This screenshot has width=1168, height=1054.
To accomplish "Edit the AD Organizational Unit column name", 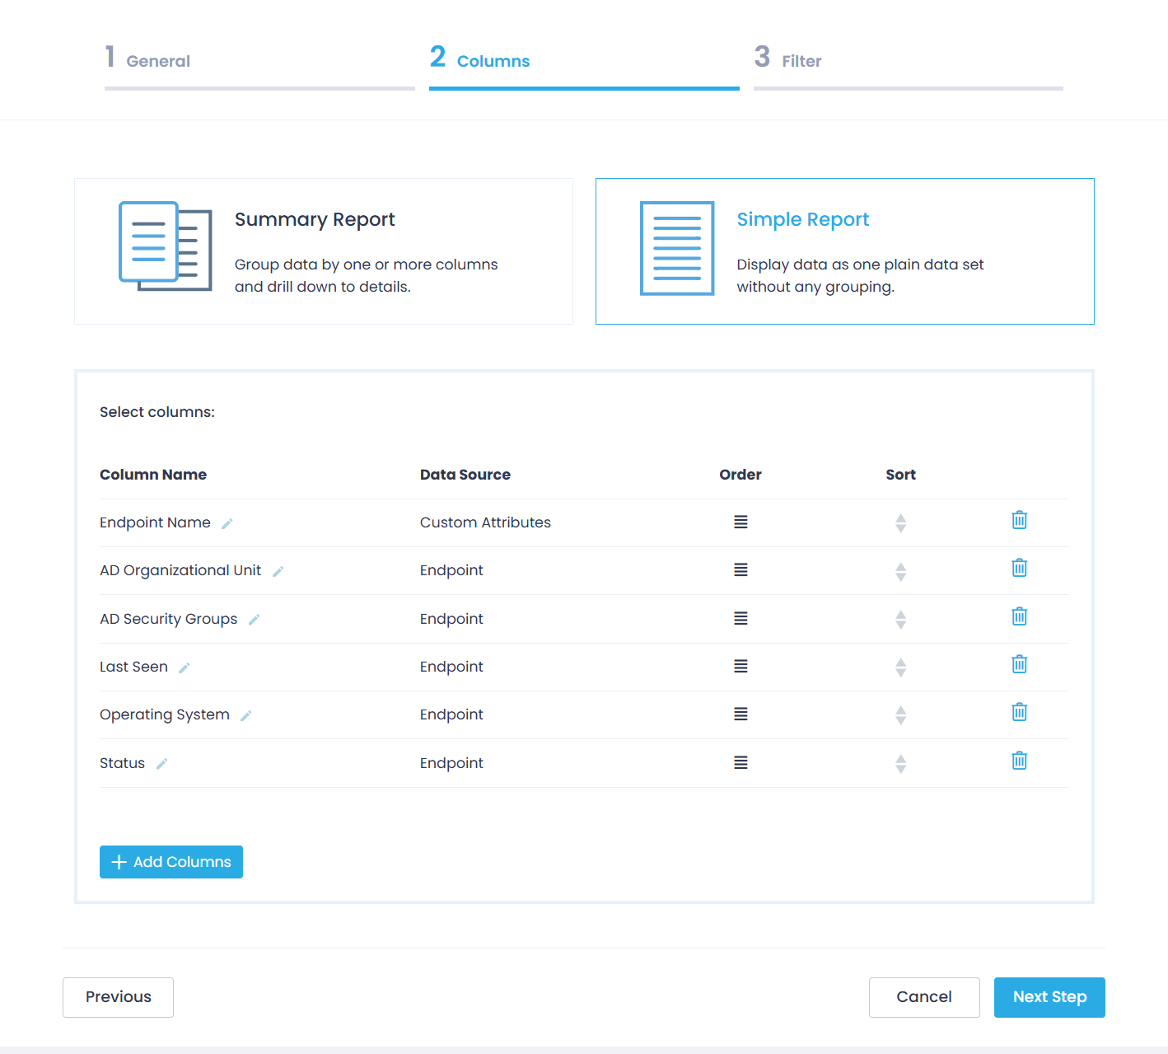I will coord(278,572).
